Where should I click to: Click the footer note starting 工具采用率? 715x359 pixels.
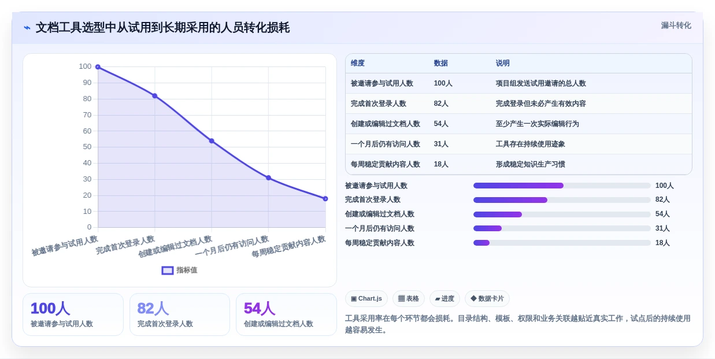(518, 324)
